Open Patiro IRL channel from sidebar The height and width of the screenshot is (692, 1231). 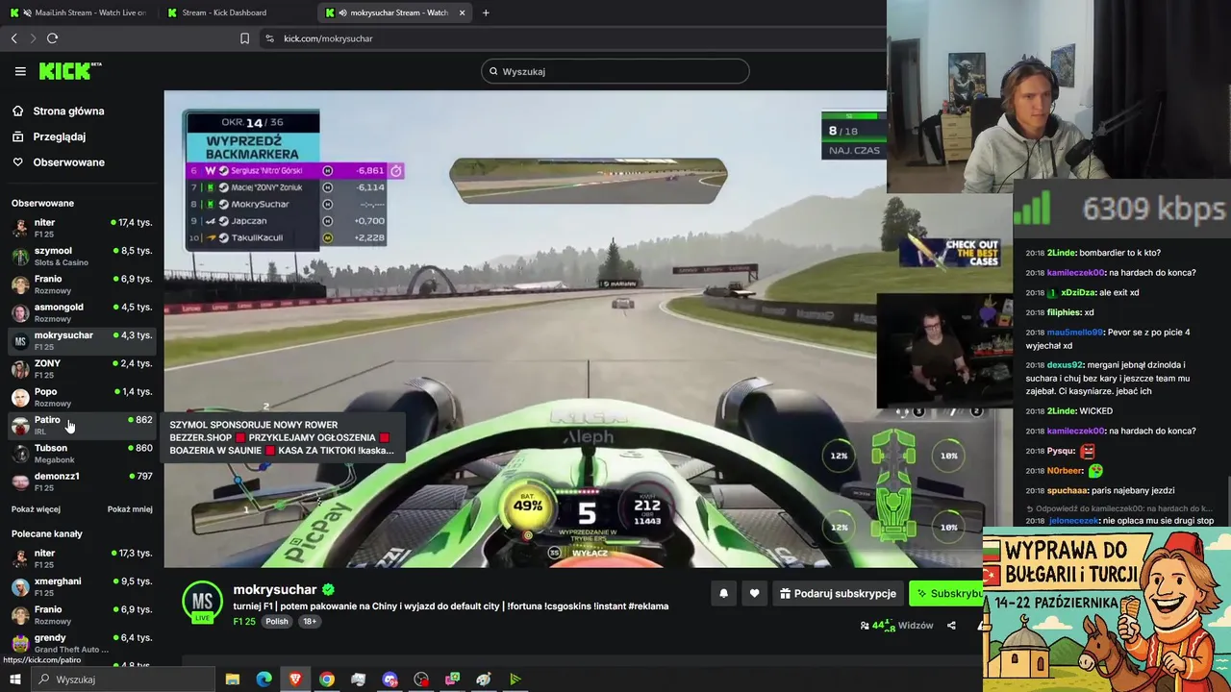[82, 425]
